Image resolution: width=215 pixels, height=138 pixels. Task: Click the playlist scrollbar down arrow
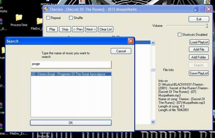point(153,122)
